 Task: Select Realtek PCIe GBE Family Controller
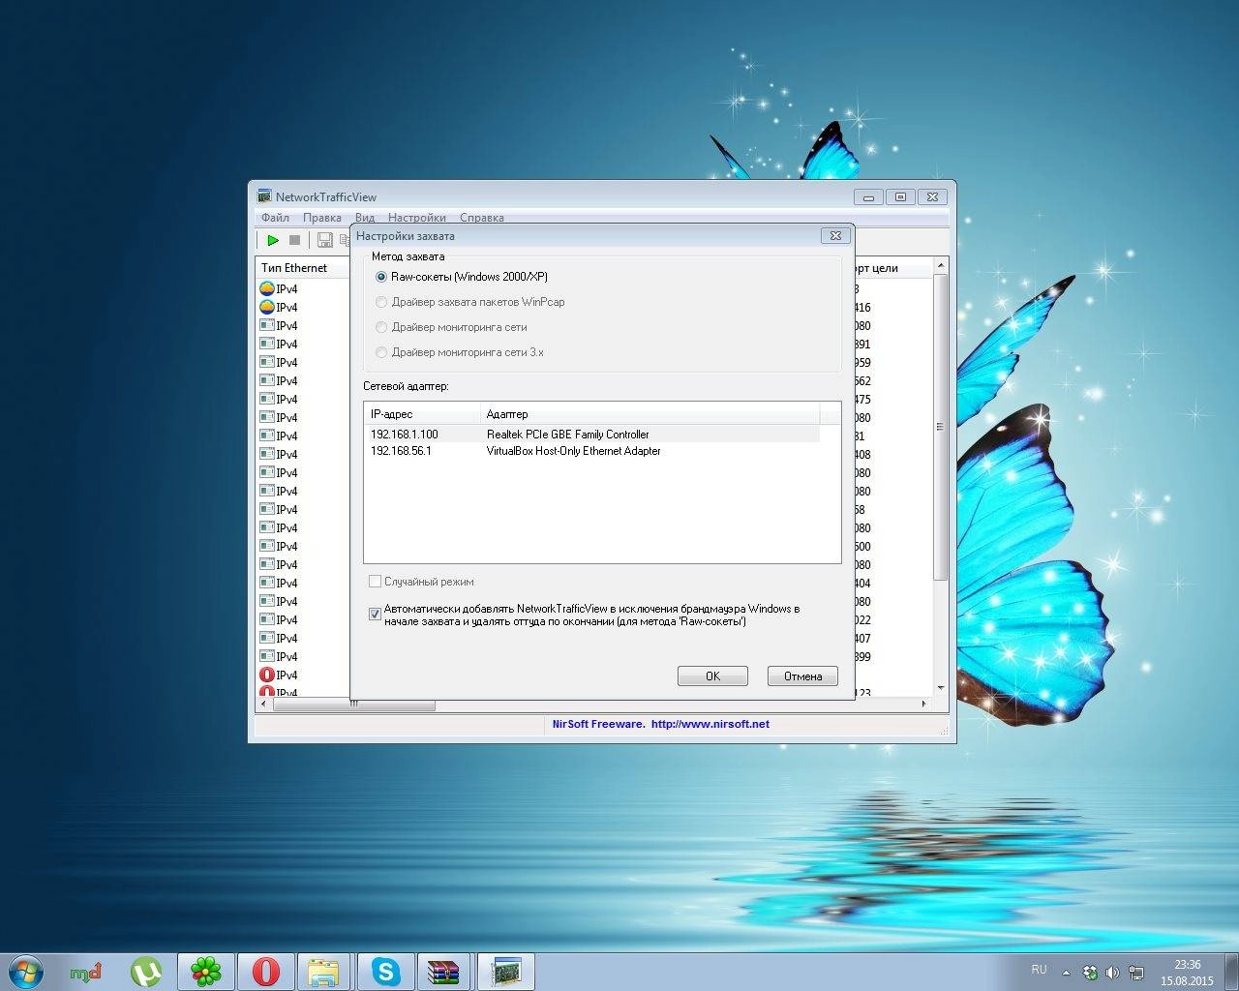click(x=567, y=435)
